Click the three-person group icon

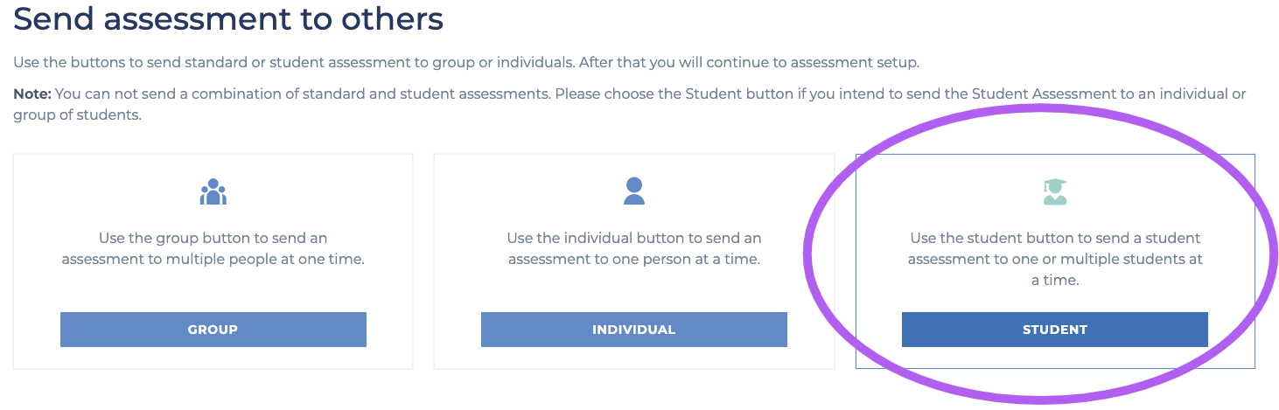213,191
